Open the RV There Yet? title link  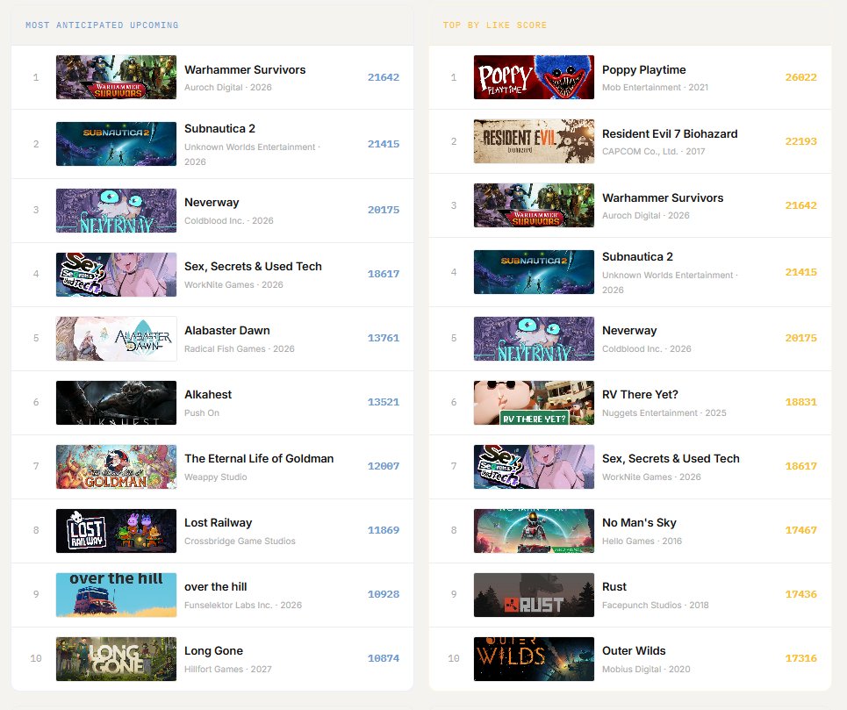pyautogui.click(x=640, y=395)
